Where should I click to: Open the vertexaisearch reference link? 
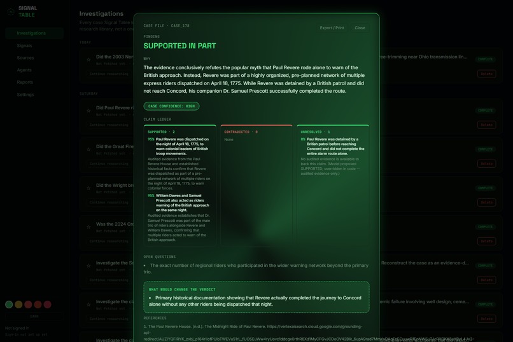309,333
